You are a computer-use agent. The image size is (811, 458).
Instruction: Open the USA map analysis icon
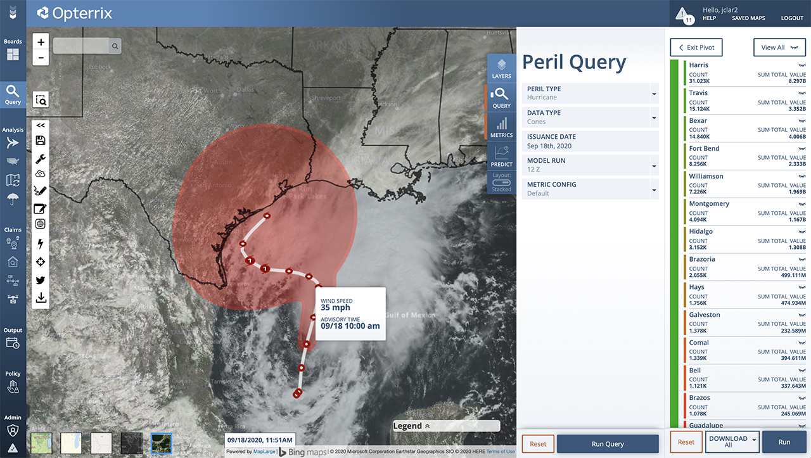[x=13, y=161]
